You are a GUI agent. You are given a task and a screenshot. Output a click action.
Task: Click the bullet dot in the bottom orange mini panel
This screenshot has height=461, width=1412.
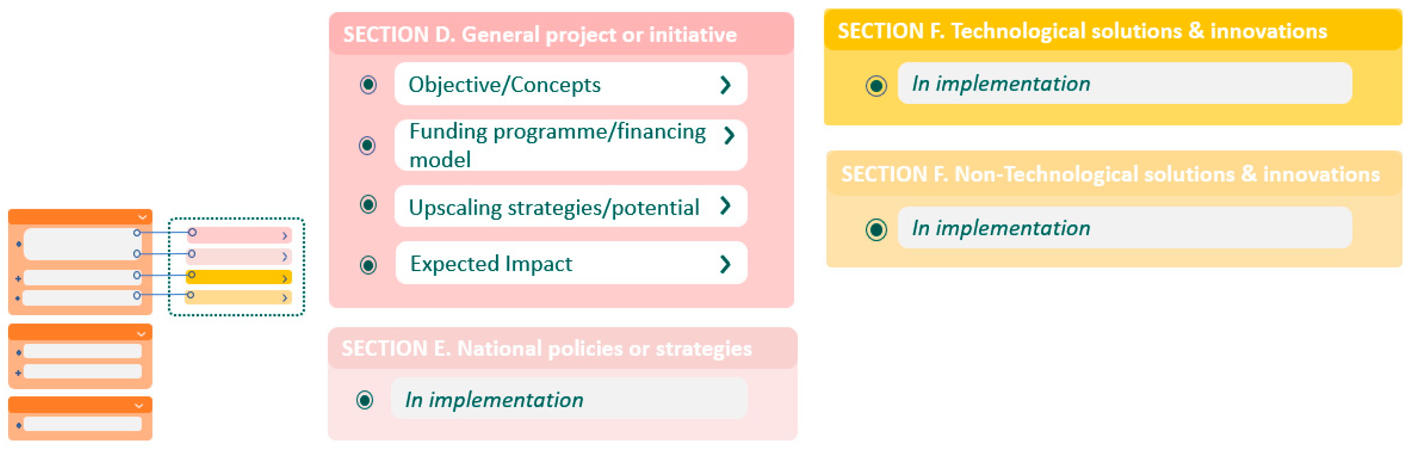(x=19, y=425)
